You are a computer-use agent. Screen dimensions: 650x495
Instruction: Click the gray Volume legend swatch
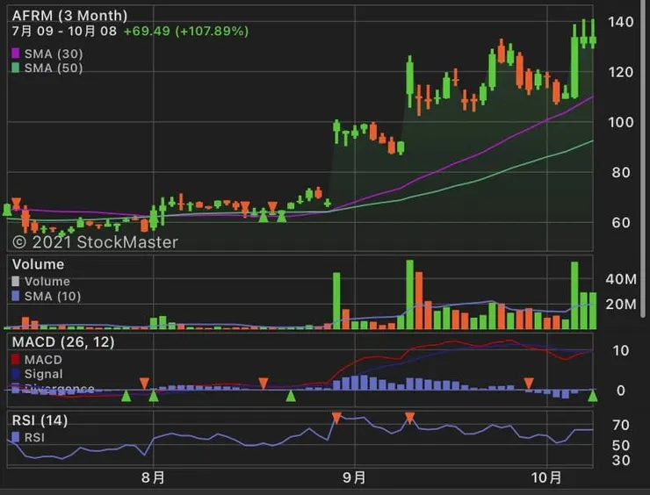[x=15, y=281]
